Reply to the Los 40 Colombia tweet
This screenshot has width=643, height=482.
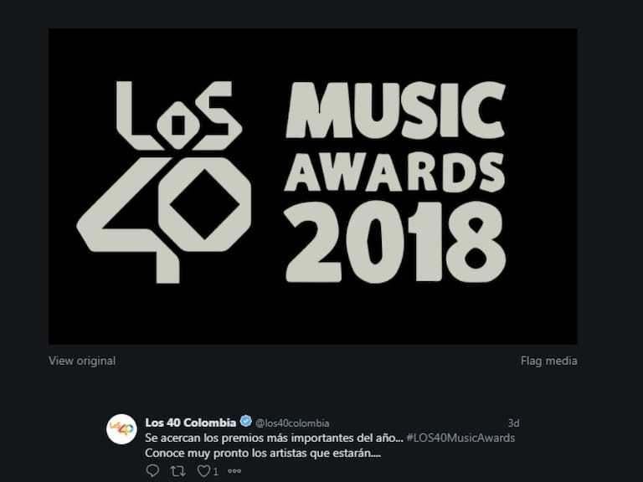152,471
